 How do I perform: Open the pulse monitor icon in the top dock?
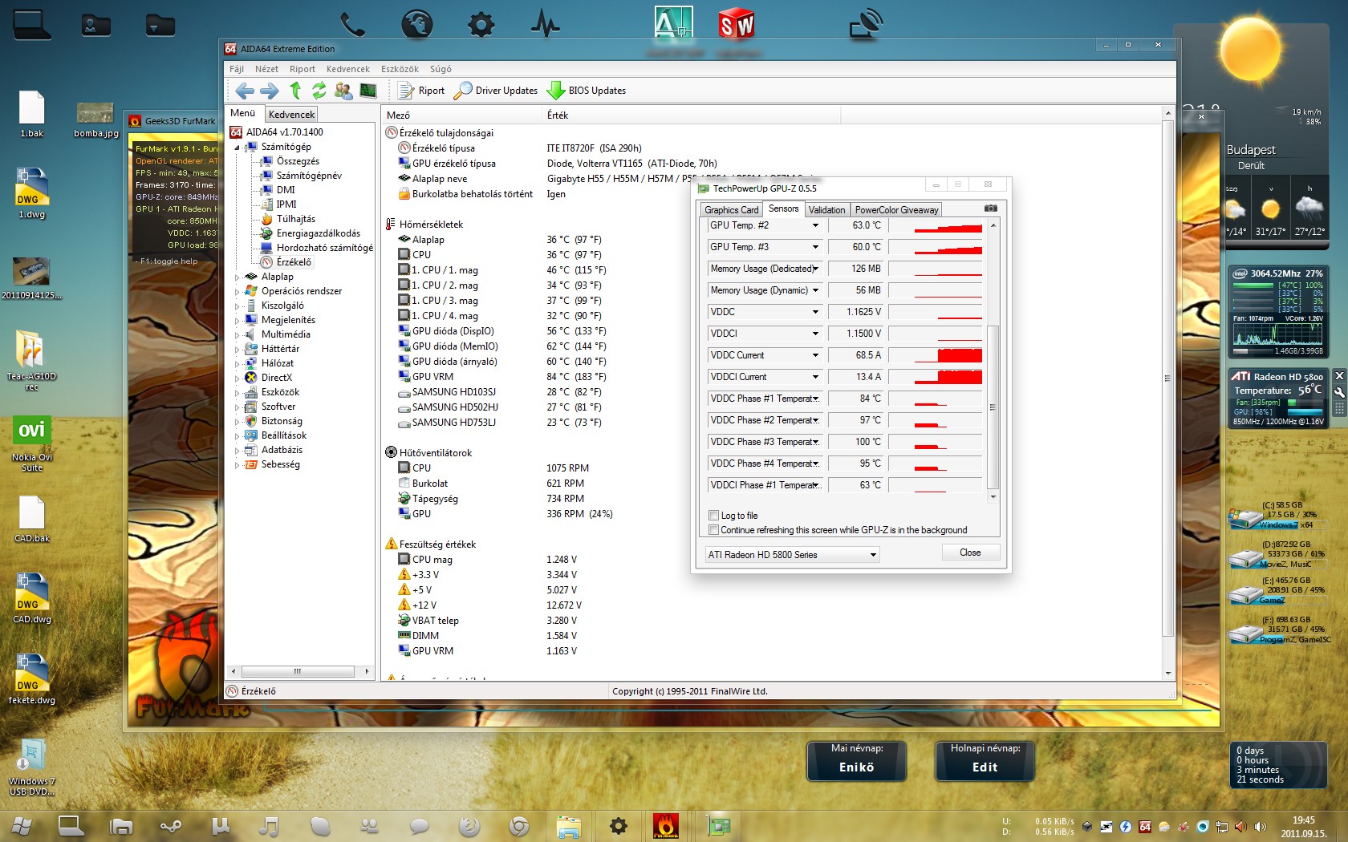click(x=545, y=24)
